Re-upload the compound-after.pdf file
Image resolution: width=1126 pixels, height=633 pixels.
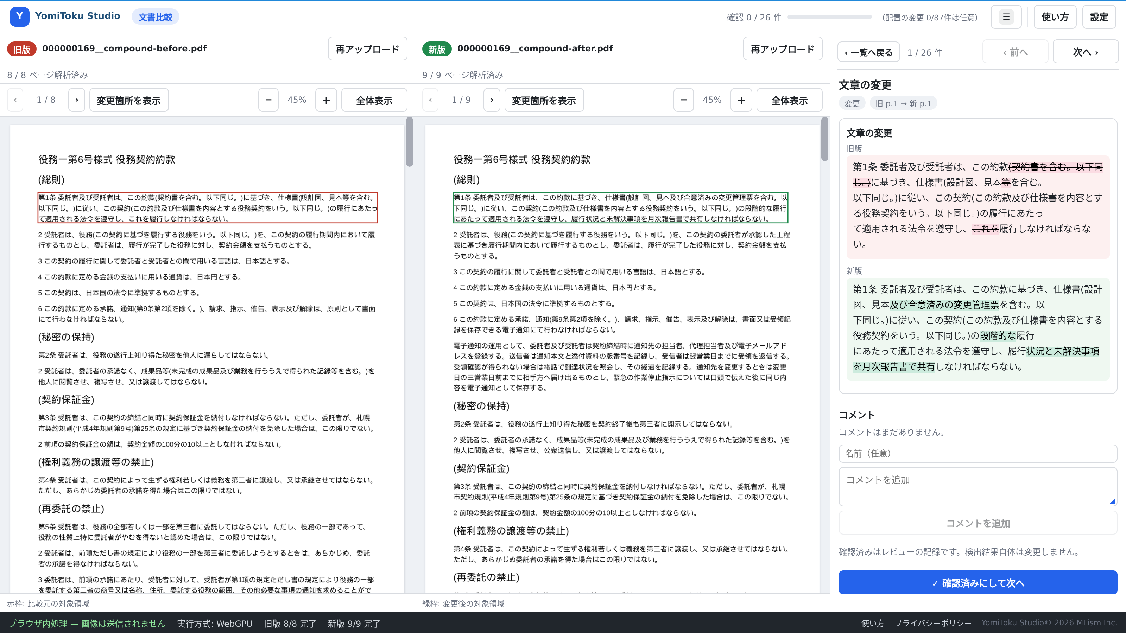coord(783,49)
